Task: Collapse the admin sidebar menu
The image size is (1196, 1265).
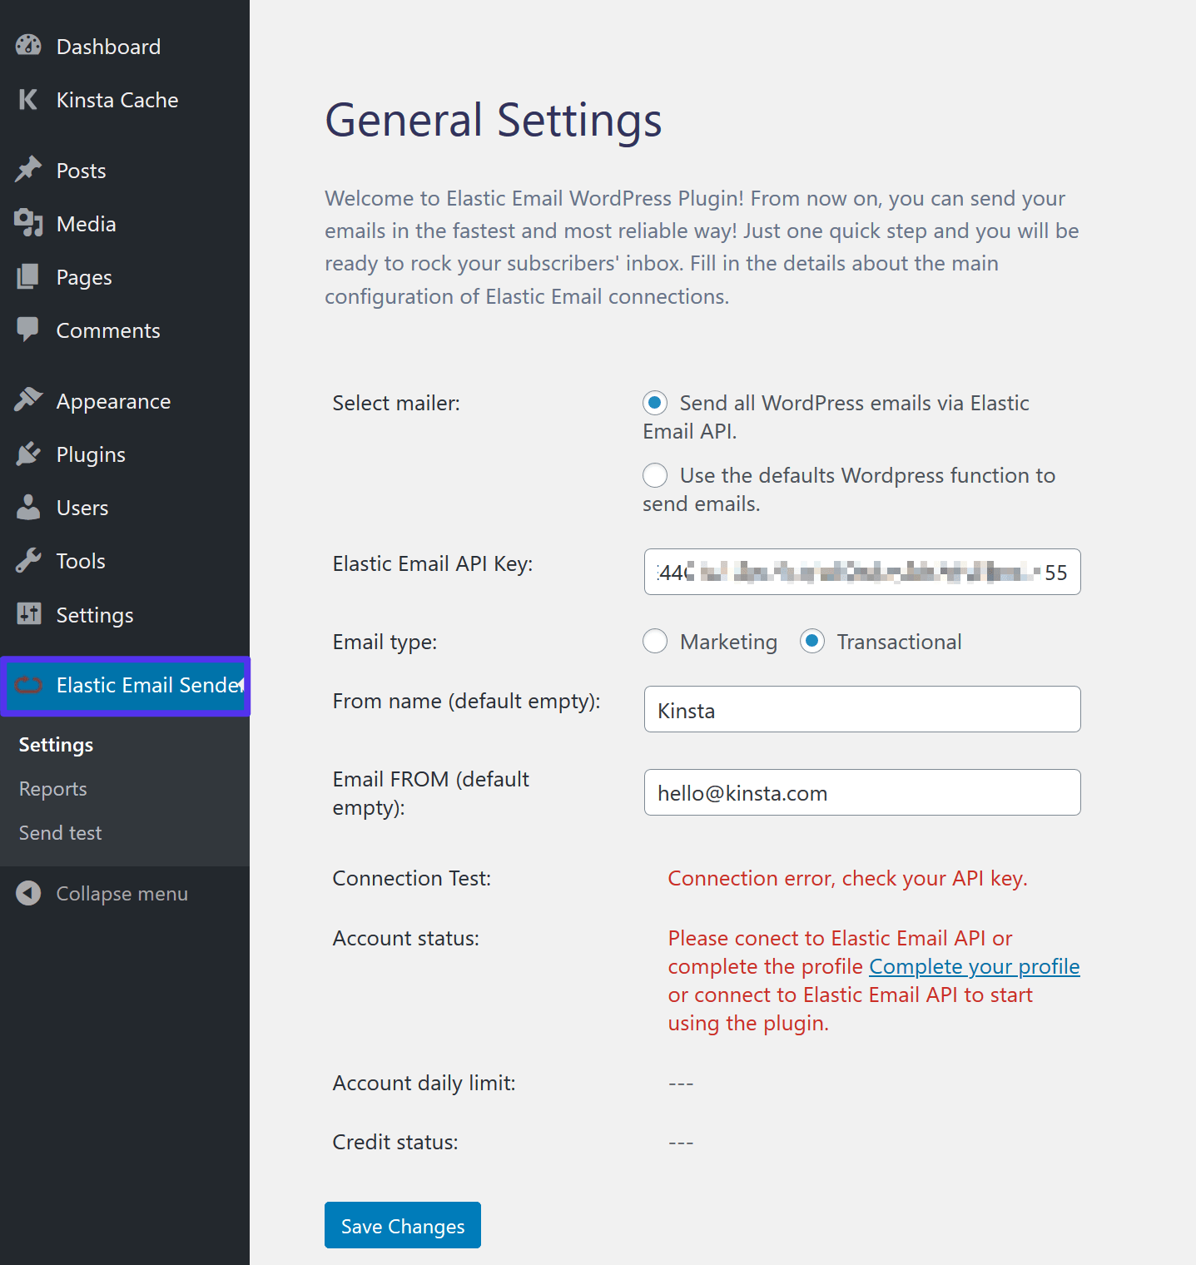Action: (100, 893)
